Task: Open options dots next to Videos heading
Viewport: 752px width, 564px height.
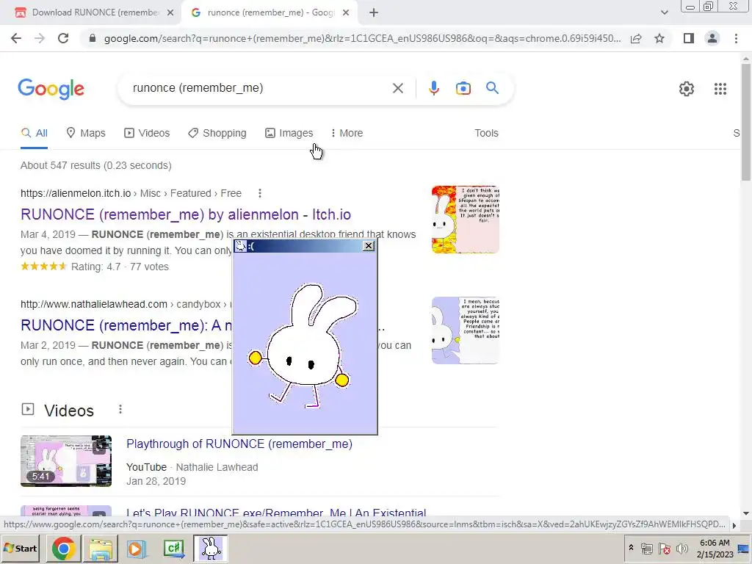Action: (x=120, y=409)
